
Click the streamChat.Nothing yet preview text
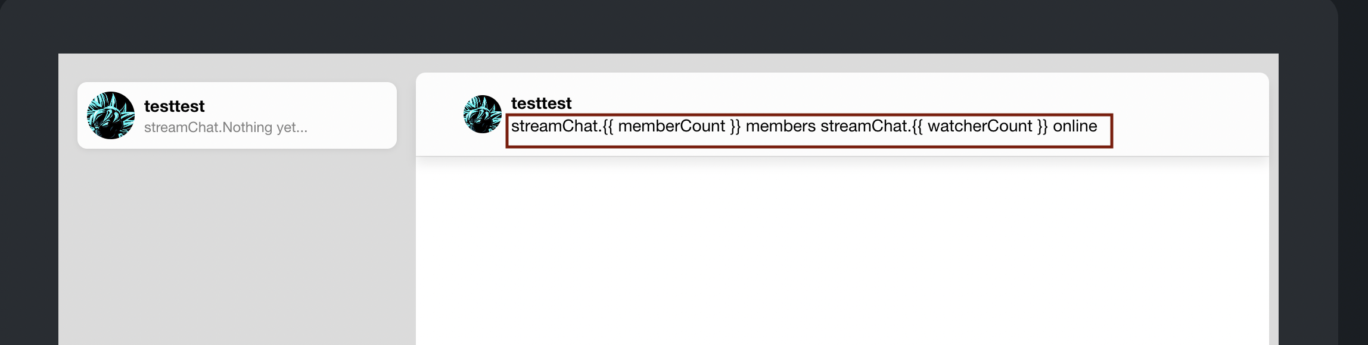pyautogui.click(x=226, y=127)
